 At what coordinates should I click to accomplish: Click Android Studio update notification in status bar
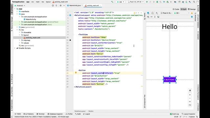[x=42, y=117]
